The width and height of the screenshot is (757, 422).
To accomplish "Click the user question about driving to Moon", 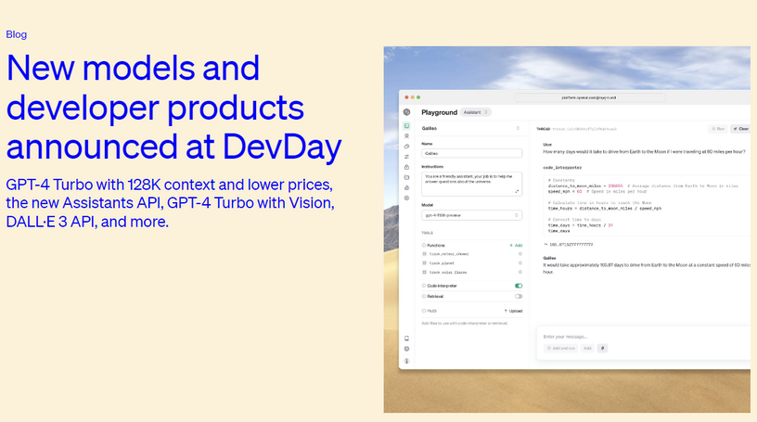I will click(644, 151).
